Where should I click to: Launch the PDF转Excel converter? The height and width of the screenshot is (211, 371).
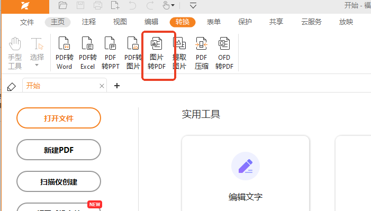(x=87, y=53)
